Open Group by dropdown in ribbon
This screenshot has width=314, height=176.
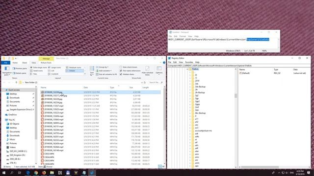tap(102, 67)
